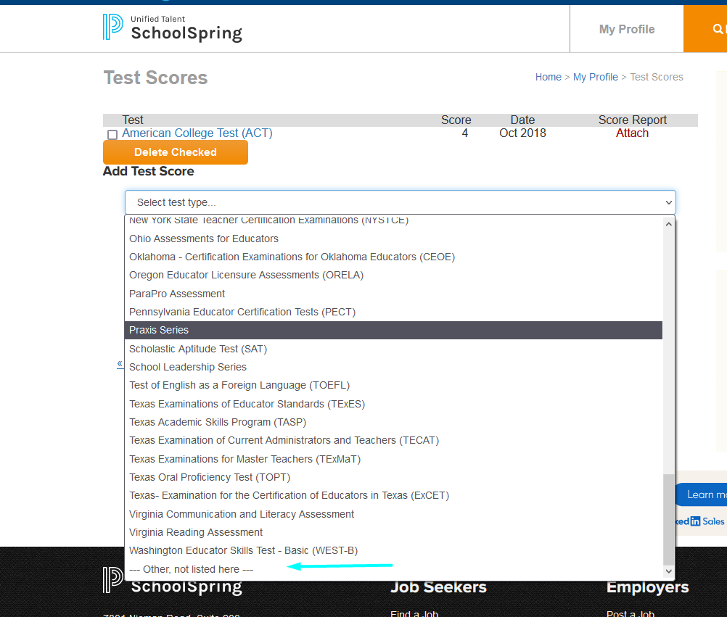The image size is (727, 617).
Task: Click the SchoolSpring logo in header
Action: coord(173,28)
